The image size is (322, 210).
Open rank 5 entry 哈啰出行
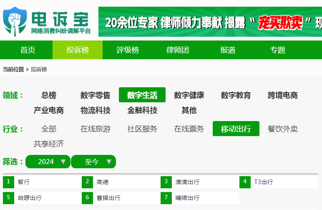42,198
